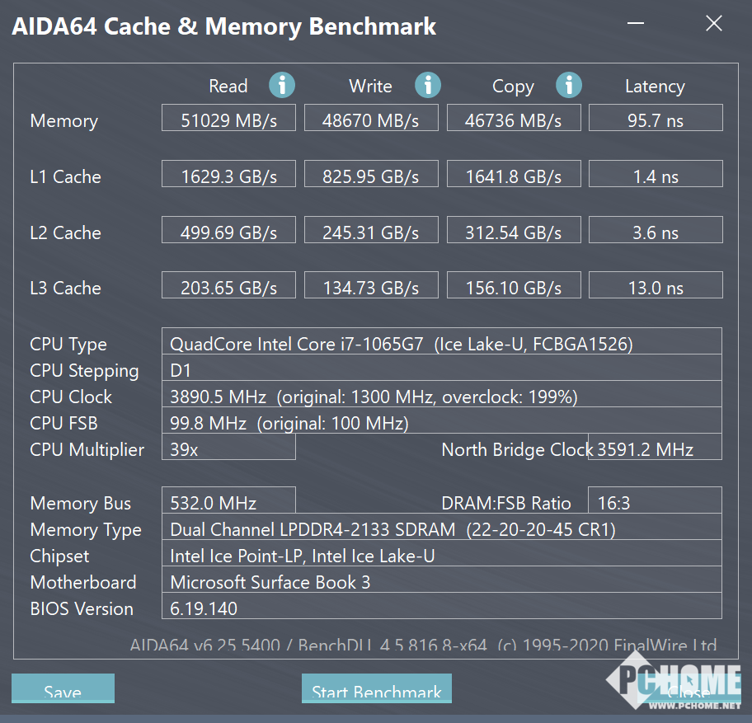Click the L1 Cache Read value box
752x723 pixels.
coord(228,174)
